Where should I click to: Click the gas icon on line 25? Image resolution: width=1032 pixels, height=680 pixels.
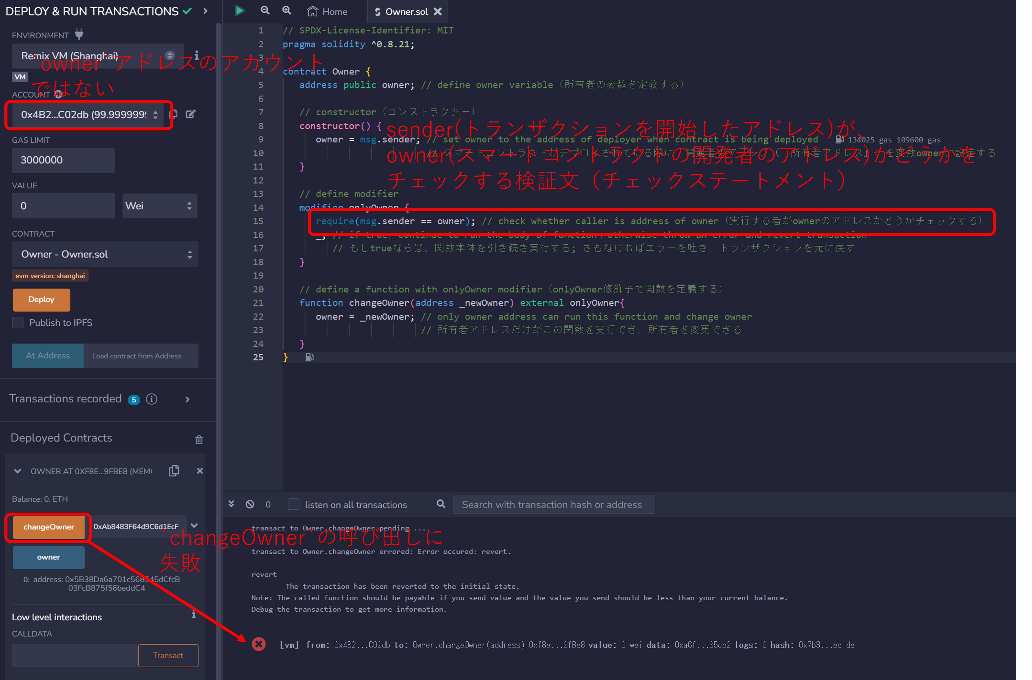pyautogui.click(x=310, y=357)
